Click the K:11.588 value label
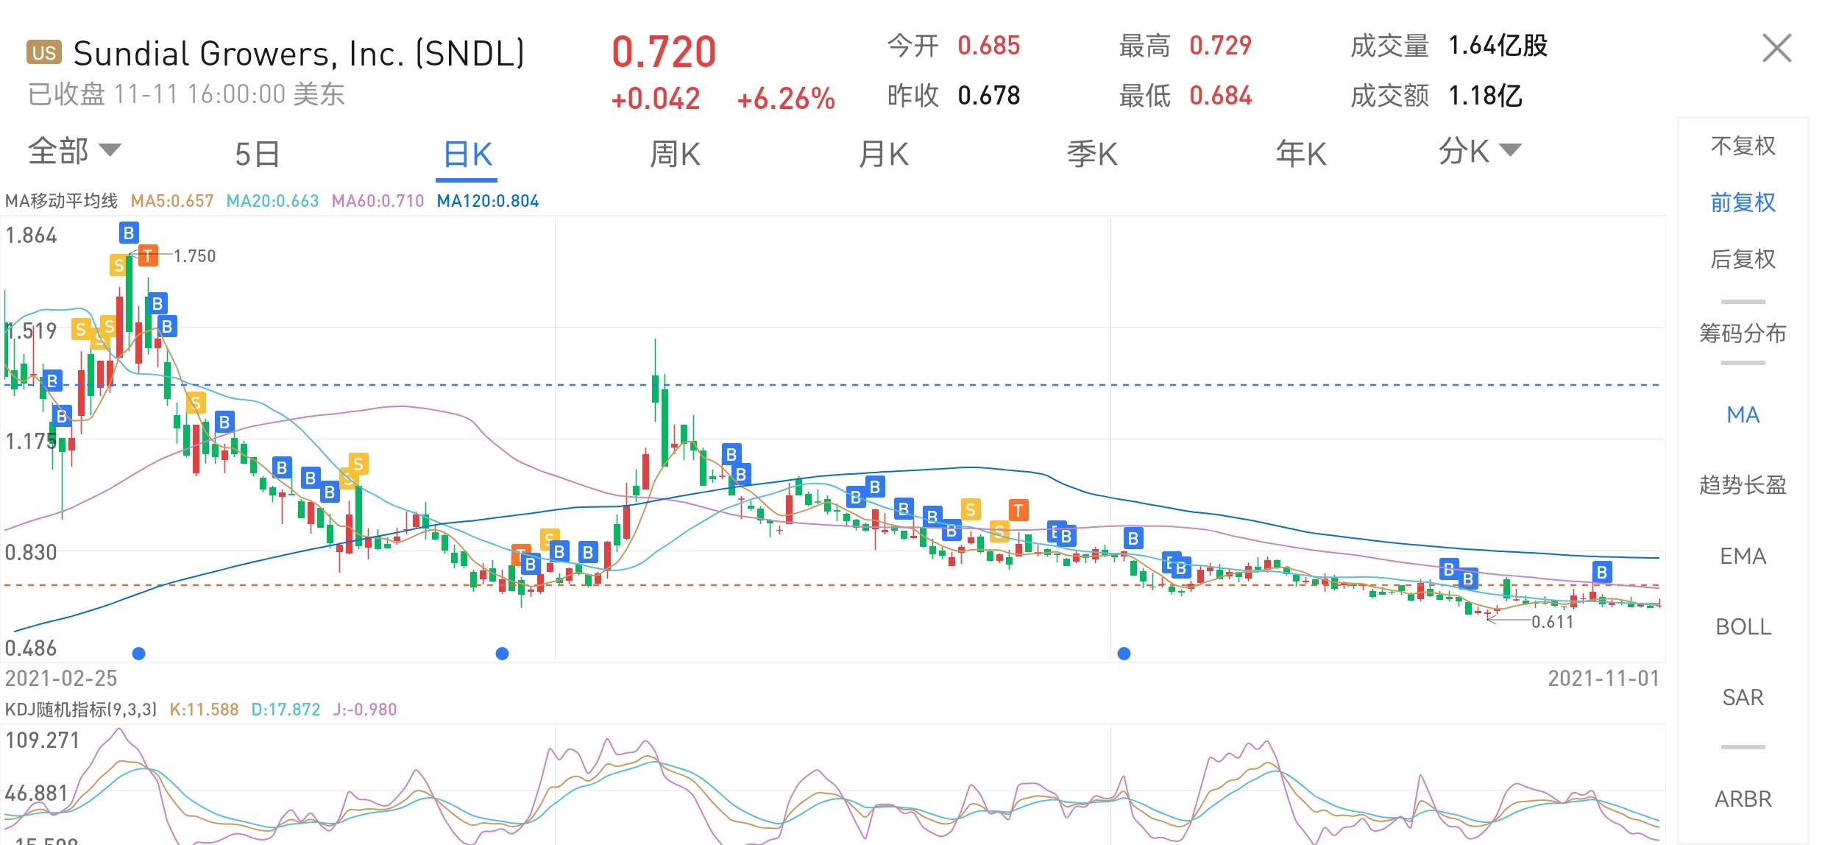This screenshot has width=1825, height=845. (x=204, y=709)
